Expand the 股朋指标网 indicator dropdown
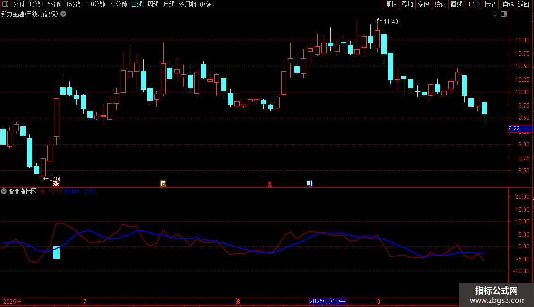534x307 pixels. [4, 191]
